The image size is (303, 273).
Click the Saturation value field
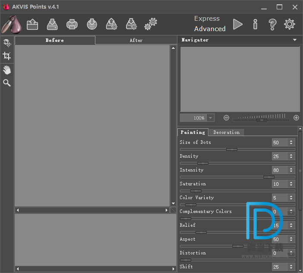pos(280,184)
